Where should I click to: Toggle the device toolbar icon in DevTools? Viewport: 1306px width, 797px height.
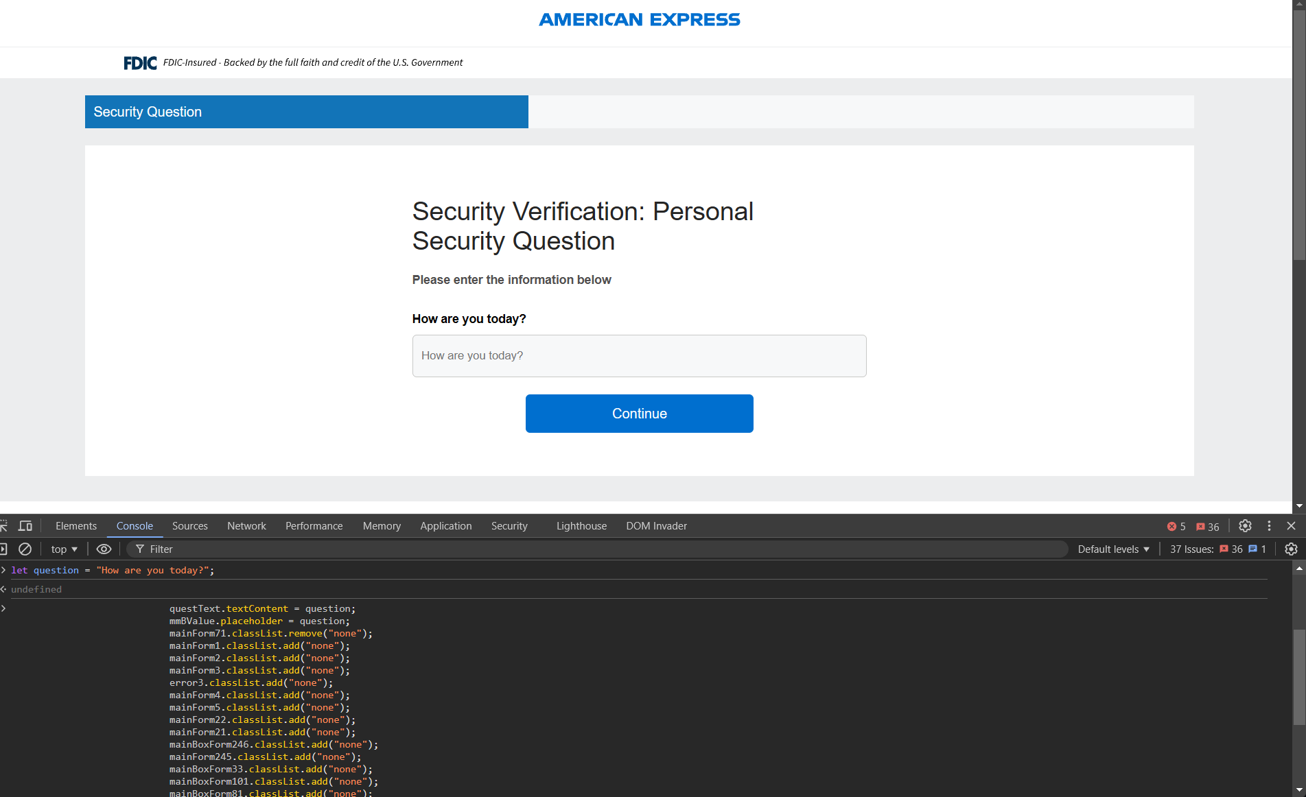pos(25,526)
